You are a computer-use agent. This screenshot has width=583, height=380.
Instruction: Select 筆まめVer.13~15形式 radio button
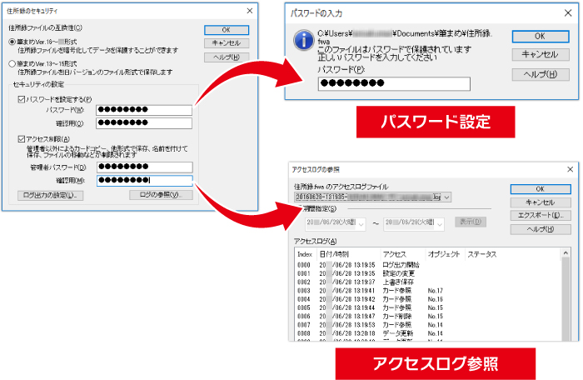pyautogui.click(x=11, y=63)
